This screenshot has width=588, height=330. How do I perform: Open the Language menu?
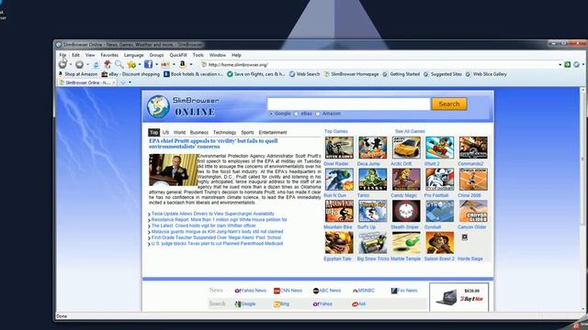[x=134, y=55]
